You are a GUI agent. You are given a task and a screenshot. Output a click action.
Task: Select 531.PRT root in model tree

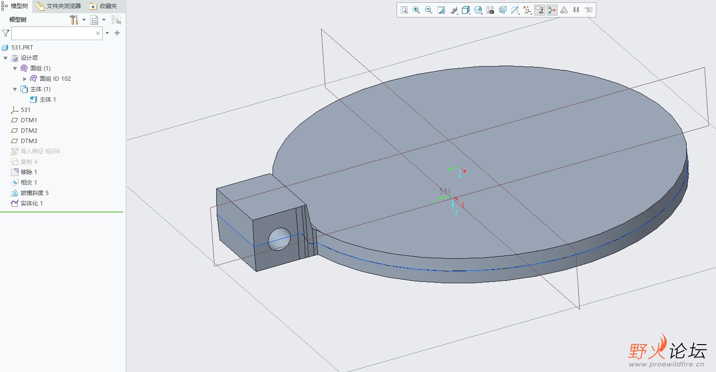(18, 48)
